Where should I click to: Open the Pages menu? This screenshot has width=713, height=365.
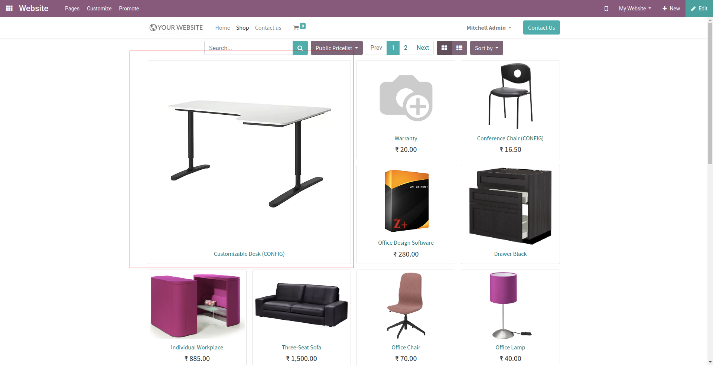[72, 9]
